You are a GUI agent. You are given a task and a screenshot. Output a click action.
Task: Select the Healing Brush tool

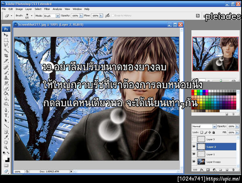(6, 67)
